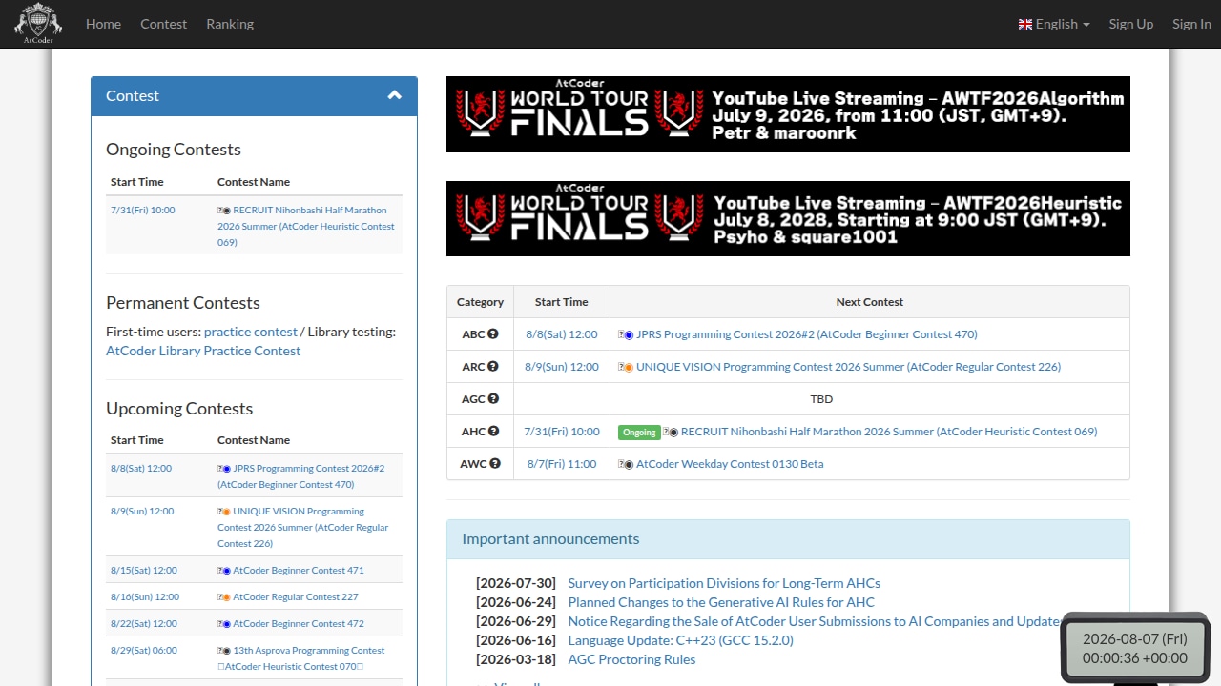Open AtCoder Regular Contest 227
Image resolution: width=1221 pixels, height=686 pixels.
[x=296, y=596]
